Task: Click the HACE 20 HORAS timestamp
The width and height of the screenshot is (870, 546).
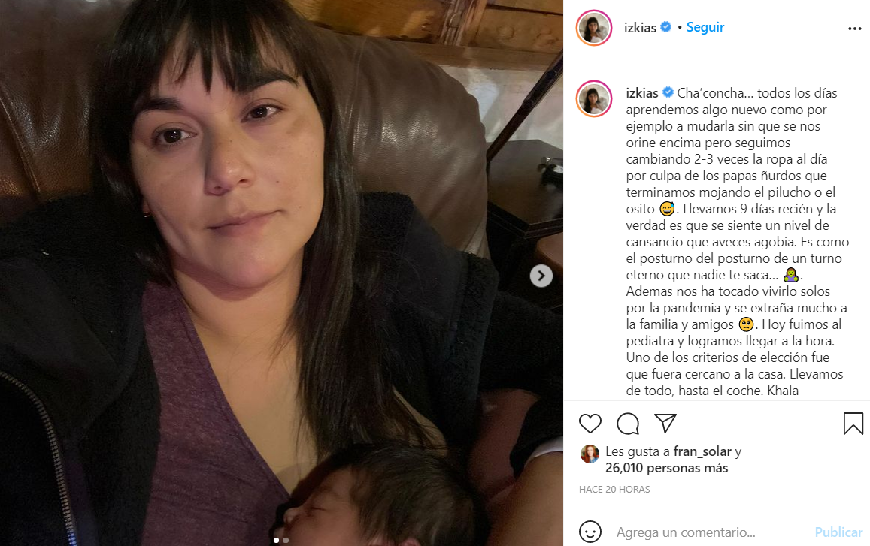Action: [614, 490]
